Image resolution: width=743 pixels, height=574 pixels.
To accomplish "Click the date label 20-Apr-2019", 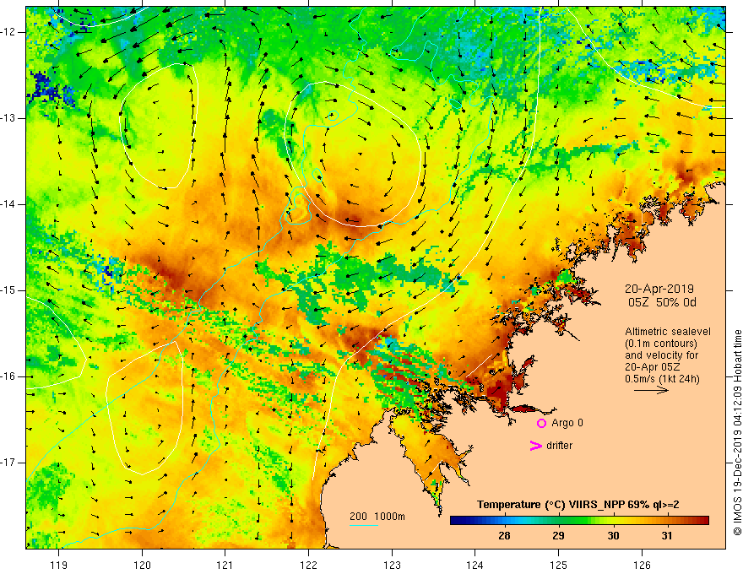I will (659, 289).
